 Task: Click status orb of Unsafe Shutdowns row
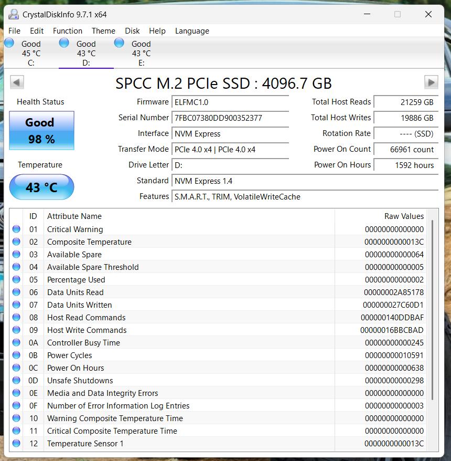point(16,381)
